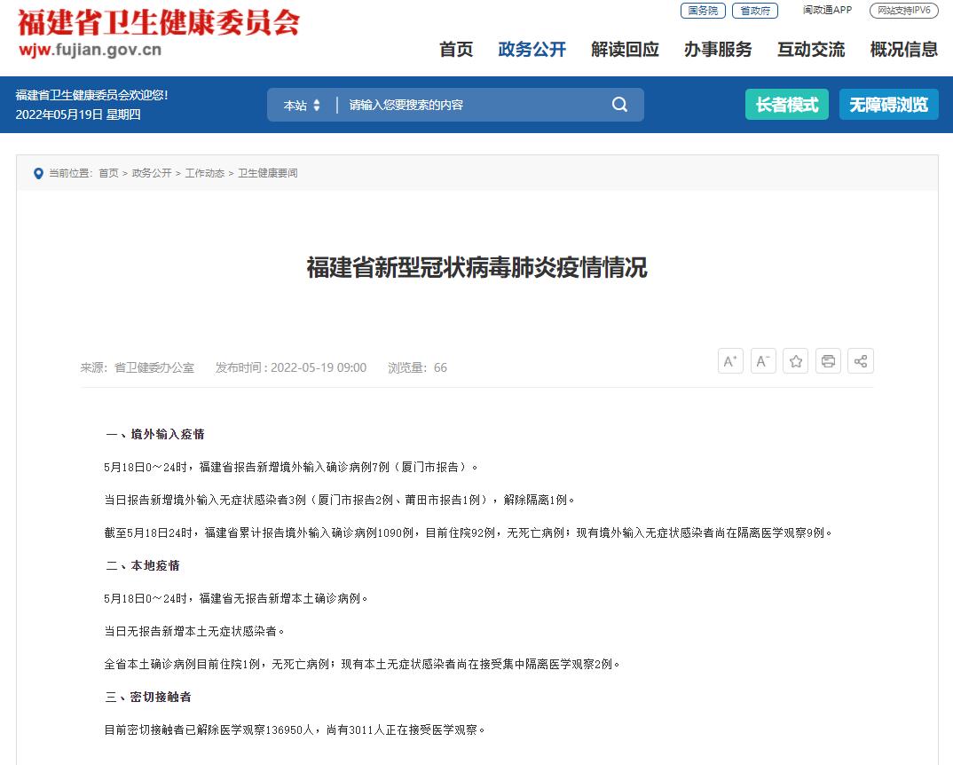The width and height of the screenshot is (953, 765).
Task: Click the publish time 2022-05-19 09:00
Action: pyautogui.click(x=319, y=368)
